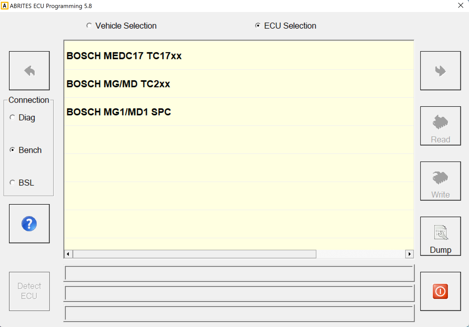Viewport: 469px width, 327px height.
Task: Choose the Bench connection mode
Action: [13, 150]
